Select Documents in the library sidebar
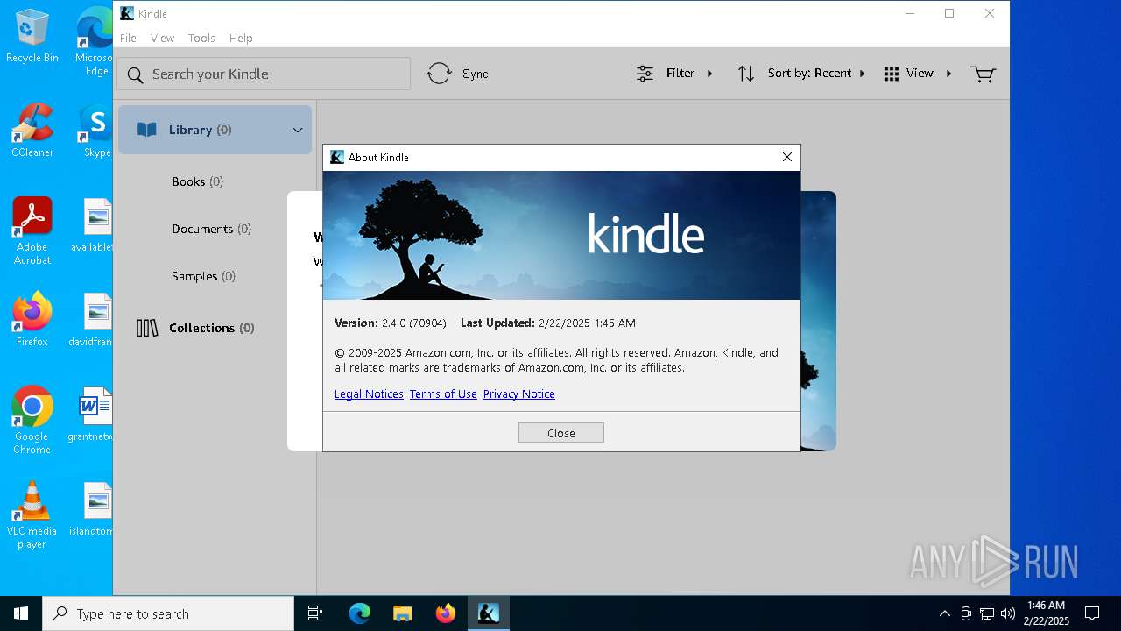Screen dimensions: 1121x631 (211, 229)
